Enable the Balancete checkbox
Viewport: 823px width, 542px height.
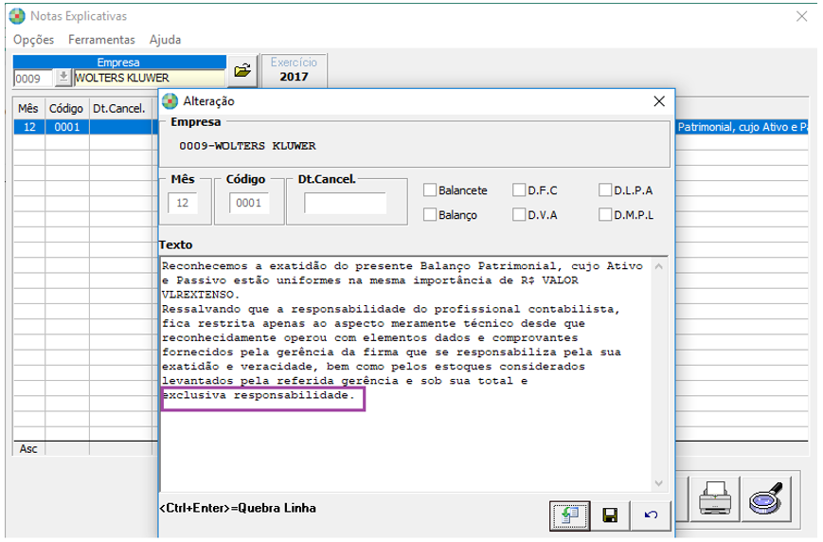point(430,190)
